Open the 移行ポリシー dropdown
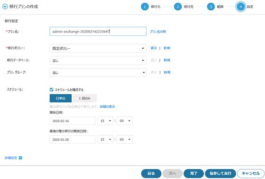 click(98, 48)
